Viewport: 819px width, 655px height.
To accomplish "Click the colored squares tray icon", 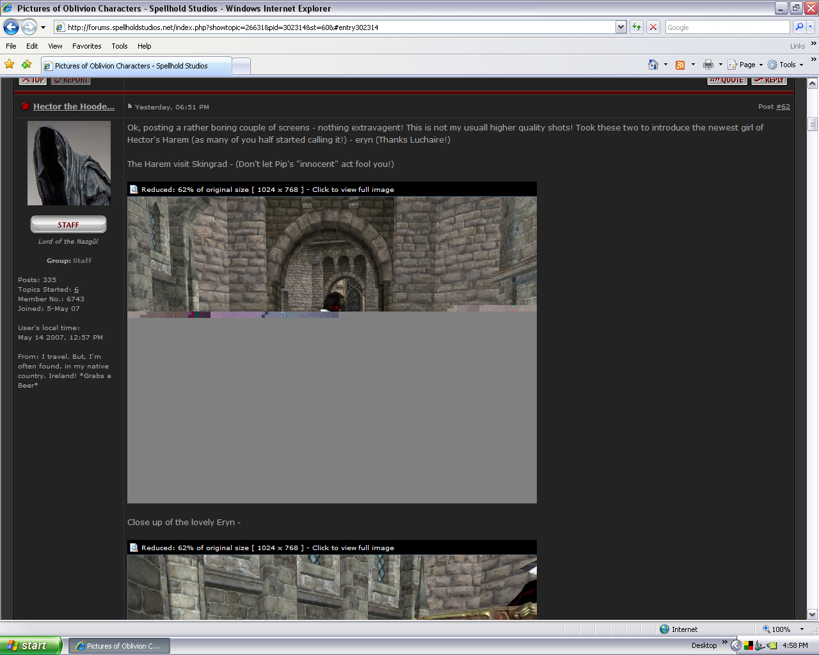I will 749,645.
